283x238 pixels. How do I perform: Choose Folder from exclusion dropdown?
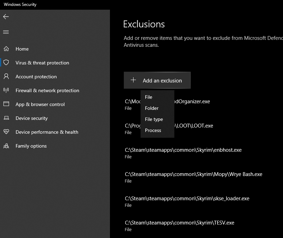tap(157, 108)
